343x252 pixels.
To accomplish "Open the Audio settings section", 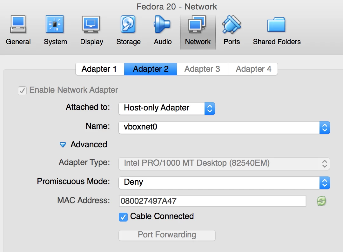I will [163, 30].
